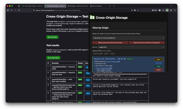Open the VPN button
The image size is (183, 110).
point(155,10)
